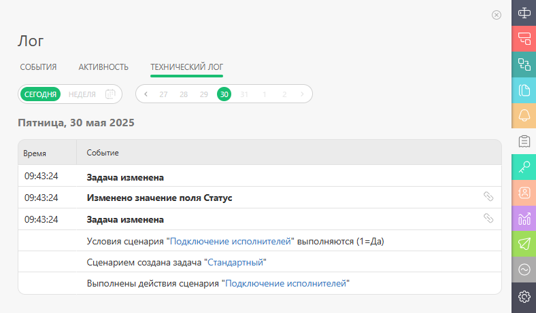Open the "Стандартный" task link
Viewport: 536px width, 313px height.
235,262
